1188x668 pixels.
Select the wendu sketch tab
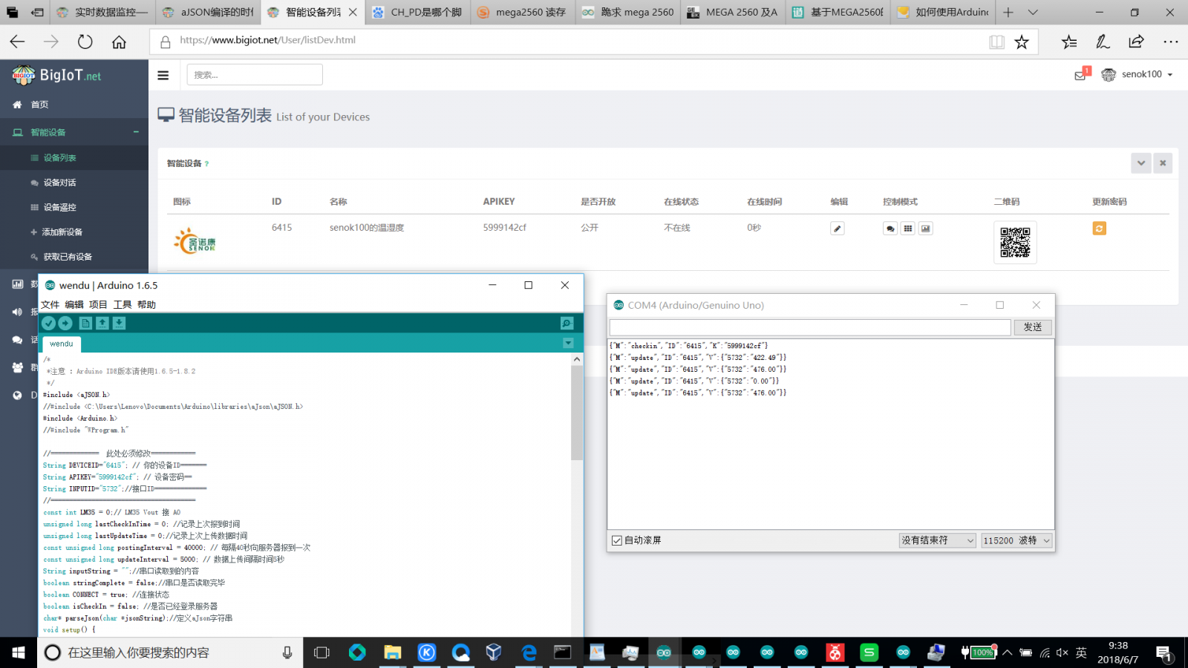point(61,344)
